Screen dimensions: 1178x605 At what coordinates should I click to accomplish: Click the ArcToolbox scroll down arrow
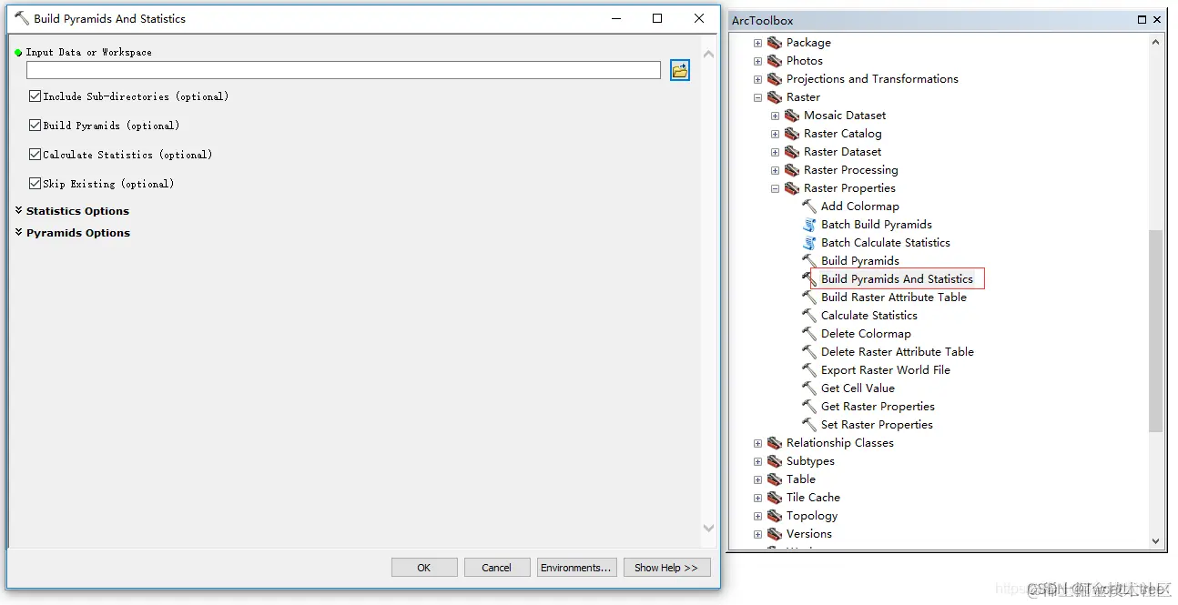tap(1156, 540)
